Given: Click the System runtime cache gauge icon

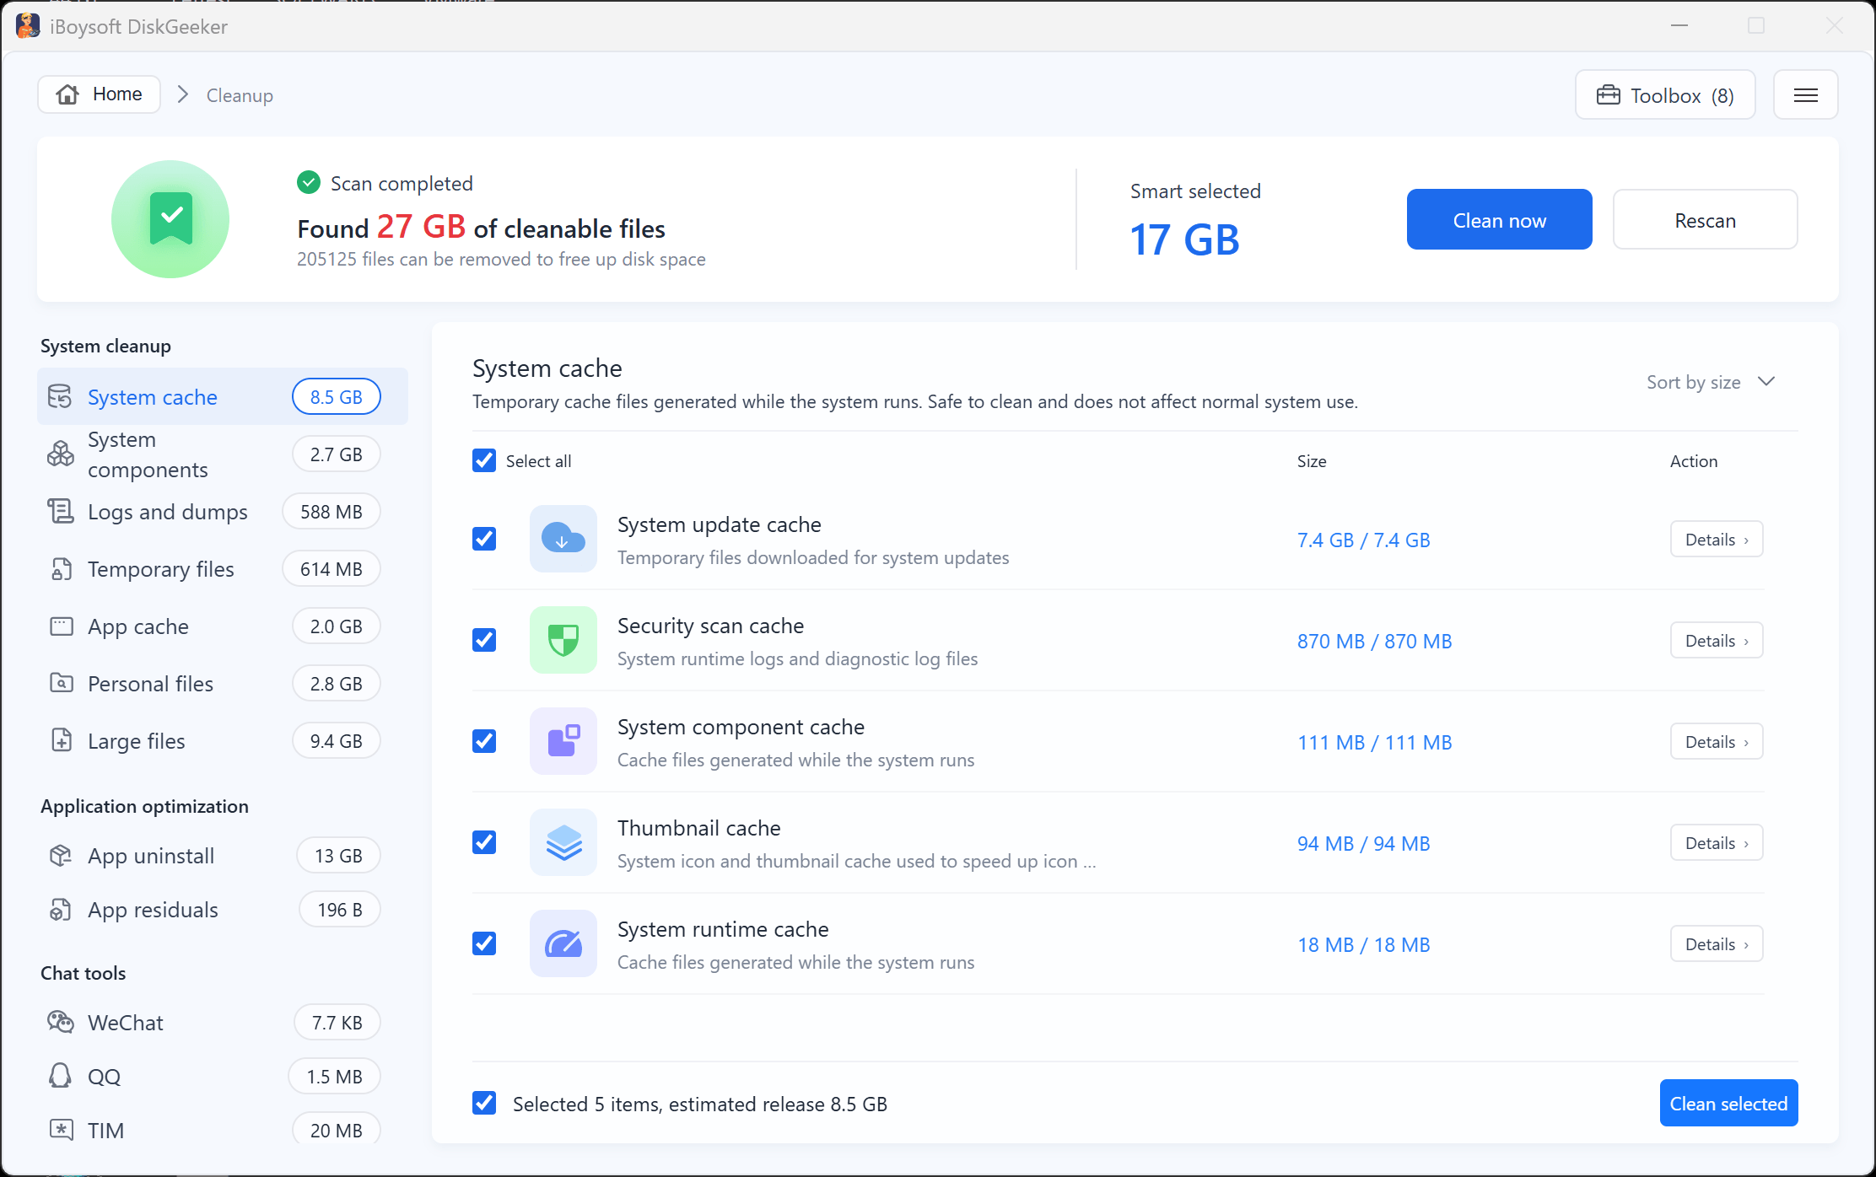Looking at the screenshot, I should tap(563, 943).
